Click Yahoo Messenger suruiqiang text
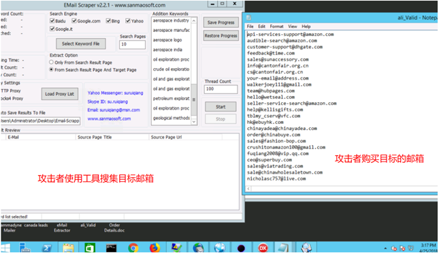 [x=115, y=93]
